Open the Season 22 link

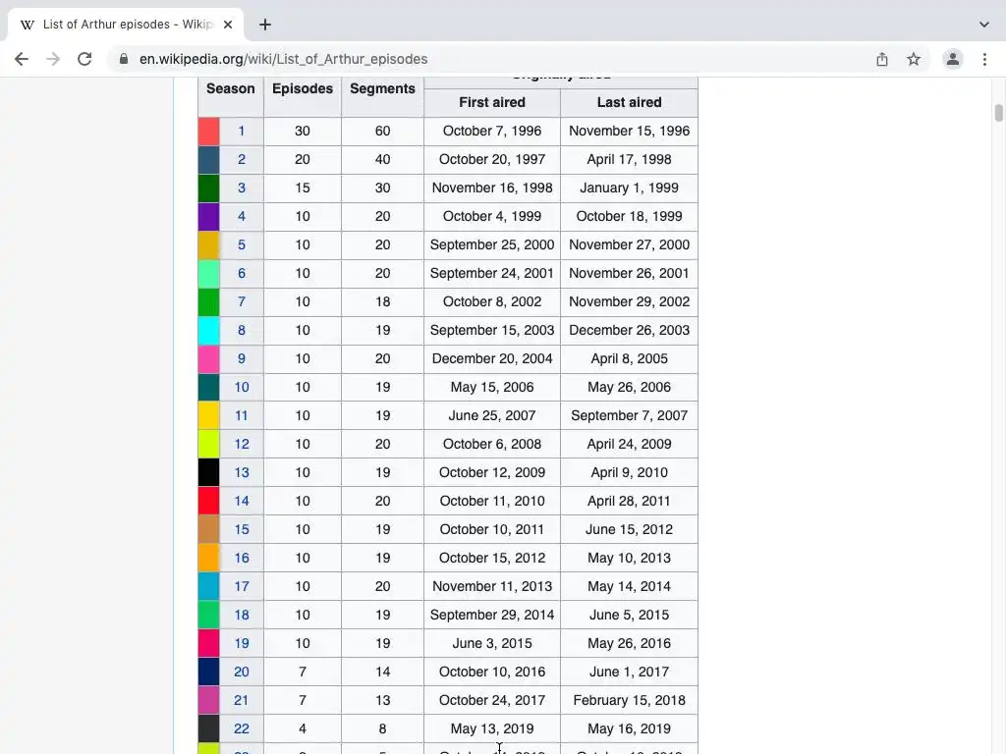(242, 728)
